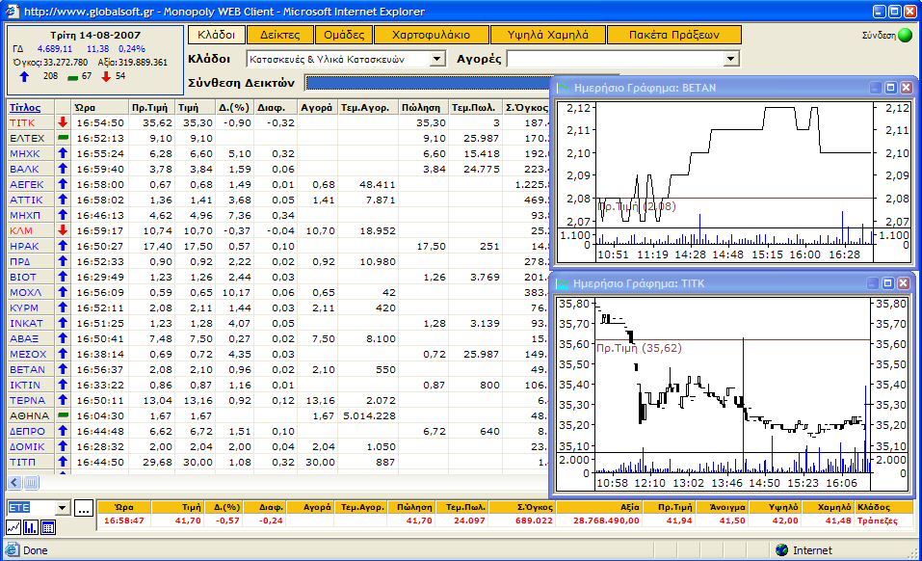Open the Πακέτα Πράξεων tab
This screenshot has width=922, height=561.
coord(673,35)
